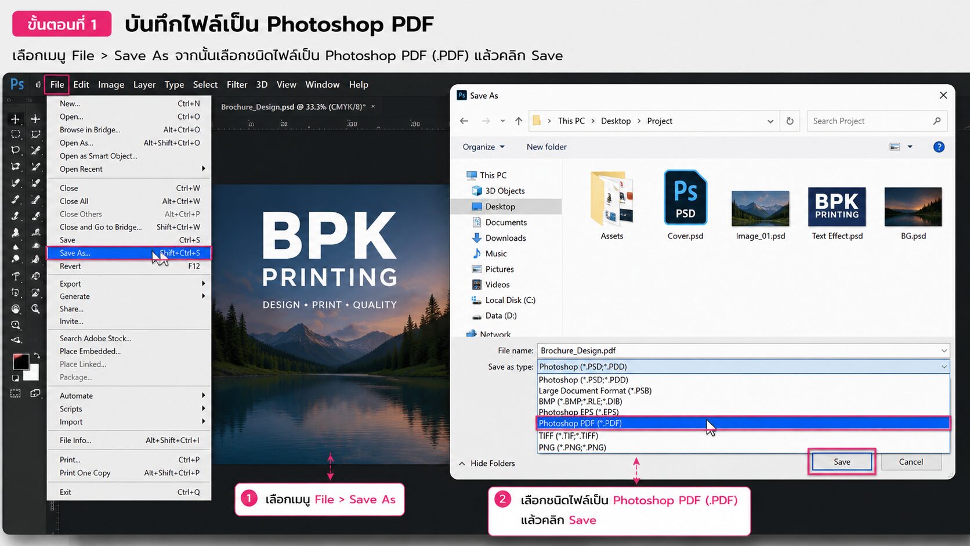Screen dimensions: 970x546
Task: Select the Cover.psd file icon
Action: tap(685, 197)
